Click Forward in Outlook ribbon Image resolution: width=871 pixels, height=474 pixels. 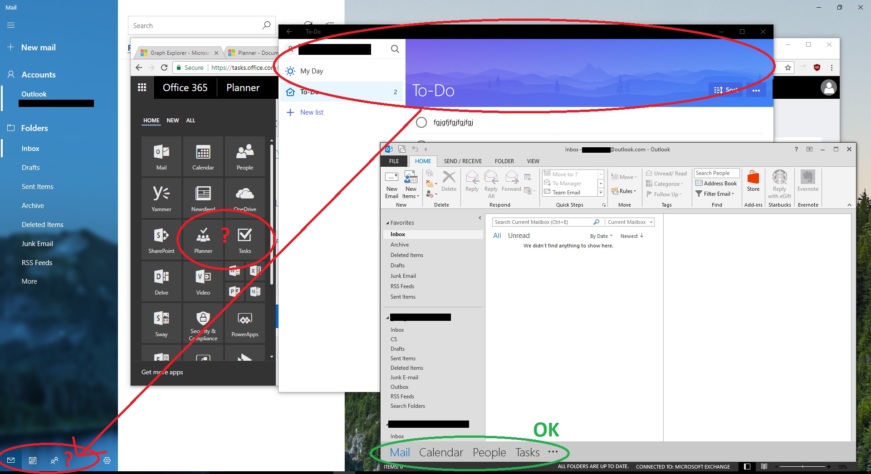point(511,181)
